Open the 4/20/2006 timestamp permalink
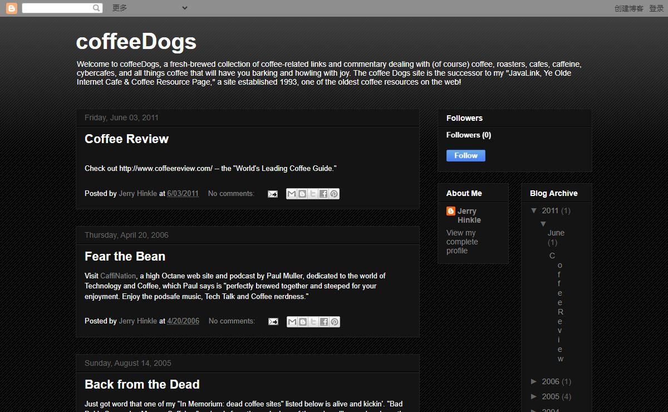This screenshot has width=668, height=412. (183, 321)
